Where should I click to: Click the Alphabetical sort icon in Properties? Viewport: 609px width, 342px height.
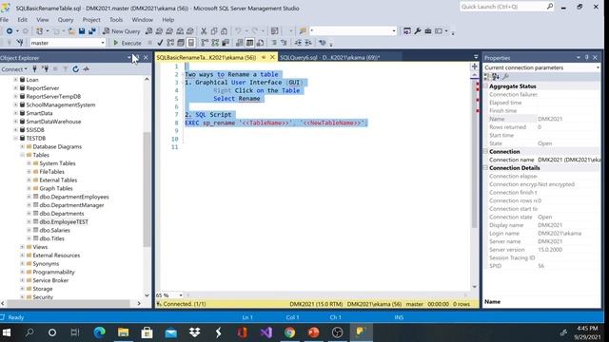(496, 77)
